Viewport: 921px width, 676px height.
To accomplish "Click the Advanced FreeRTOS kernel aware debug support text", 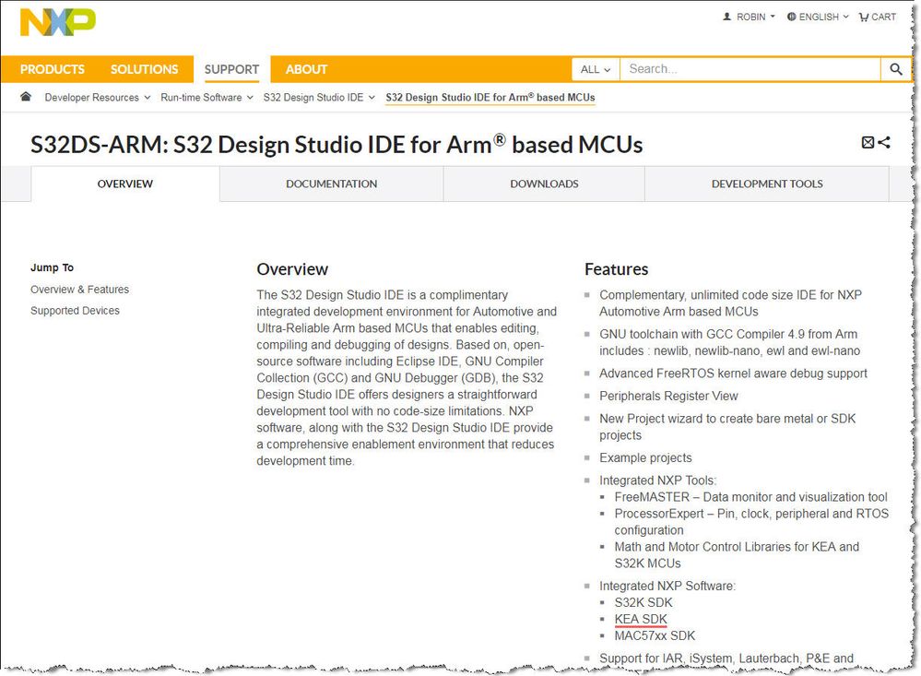I will pyautogui.click(x=733, y=374).
